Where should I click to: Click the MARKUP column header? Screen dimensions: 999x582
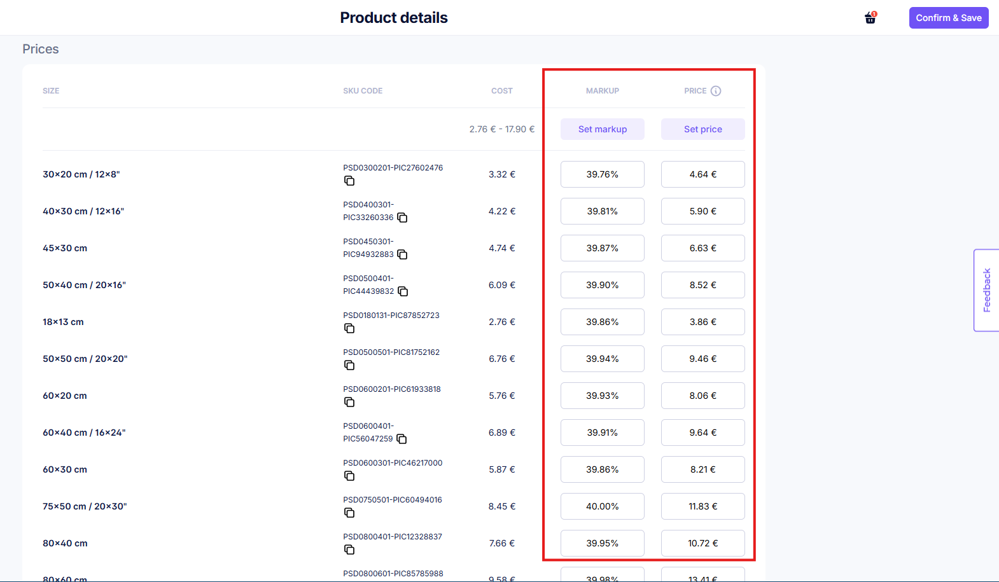[603, 91]
